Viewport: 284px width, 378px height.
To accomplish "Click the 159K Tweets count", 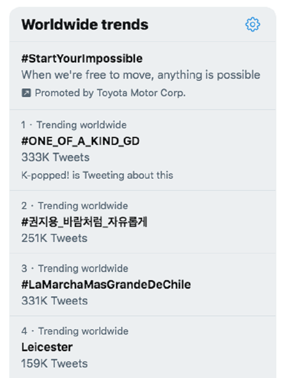I will (x=54, y=363).
